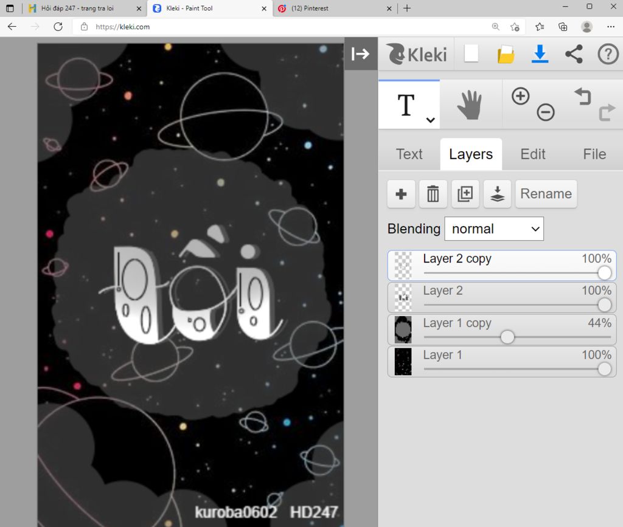Click the painting canvas
The height and width of the screenshot is (527, 623).
click(190, 285)
